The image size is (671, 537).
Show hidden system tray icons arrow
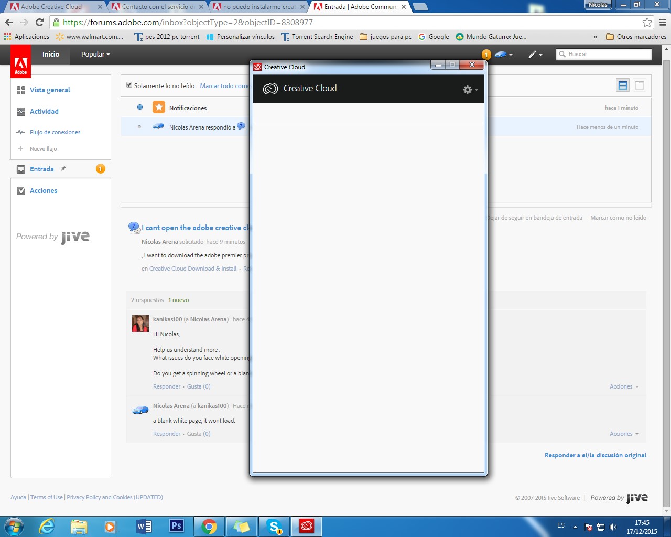(x=575, y=527)
